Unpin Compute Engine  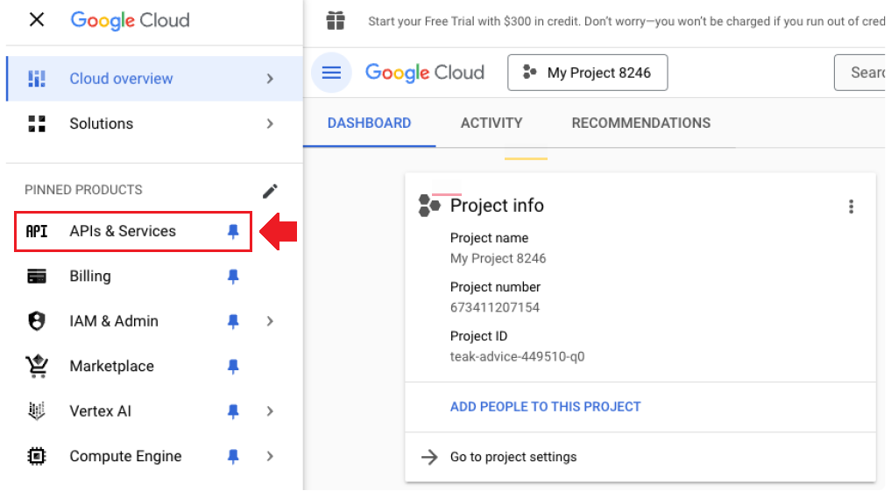click(233, 456)
